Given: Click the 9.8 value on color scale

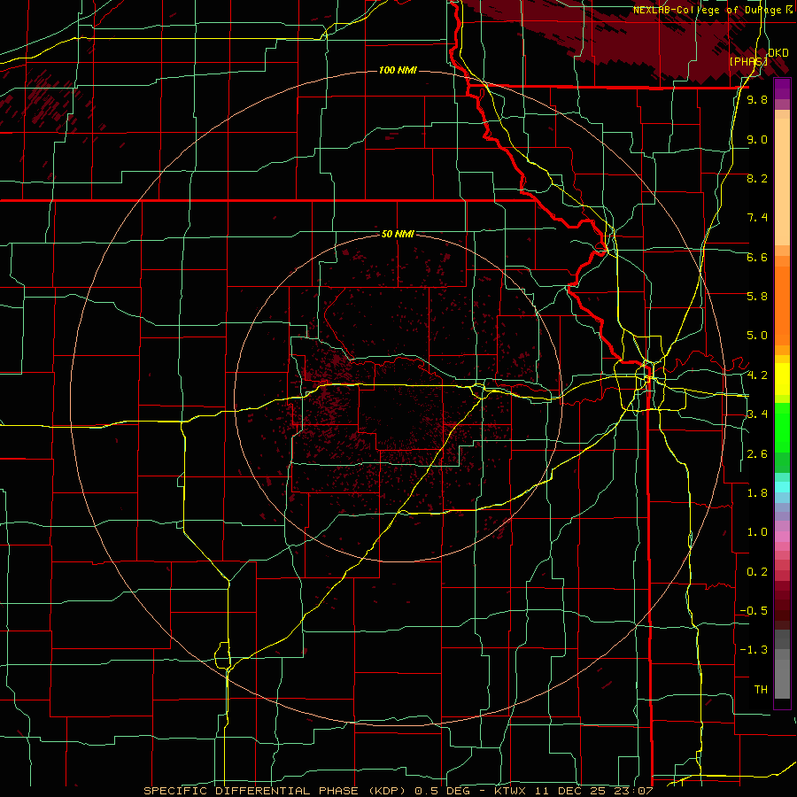Looking at the screenshot, I should pos(757,99).
